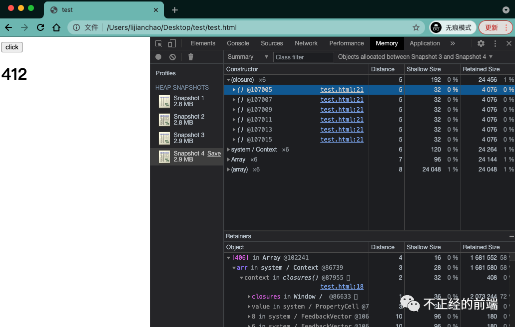Viewport: 515px width, 327px height.
Task: Bookmark this page with the star
Action: [x=416, y=27]
